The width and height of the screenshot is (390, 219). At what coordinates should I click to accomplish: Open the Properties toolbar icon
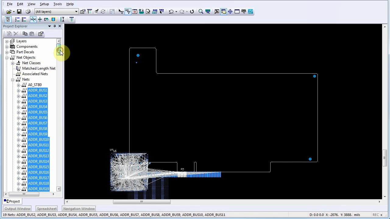click(x=83, y=12)
